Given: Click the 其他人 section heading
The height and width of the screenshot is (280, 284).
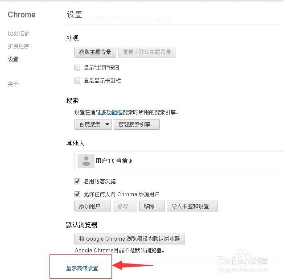Looking at the screenshot, I should coord(75,143).
